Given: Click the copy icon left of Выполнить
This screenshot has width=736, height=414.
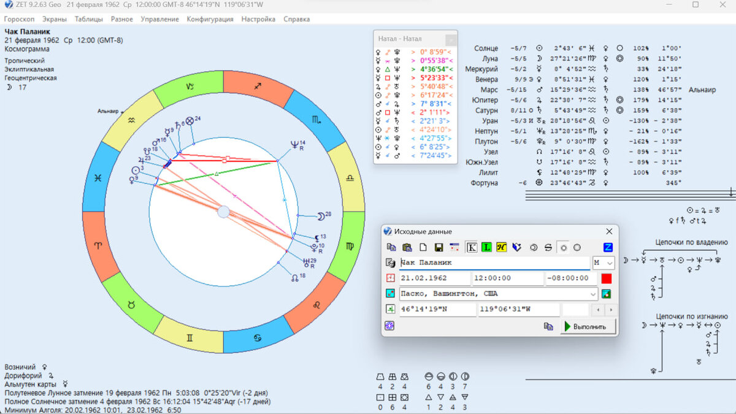Looking at the screenshot, I should [548, 327].
